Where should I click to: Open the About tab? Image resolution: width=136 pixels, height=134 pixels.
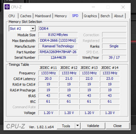pos(119,16)
